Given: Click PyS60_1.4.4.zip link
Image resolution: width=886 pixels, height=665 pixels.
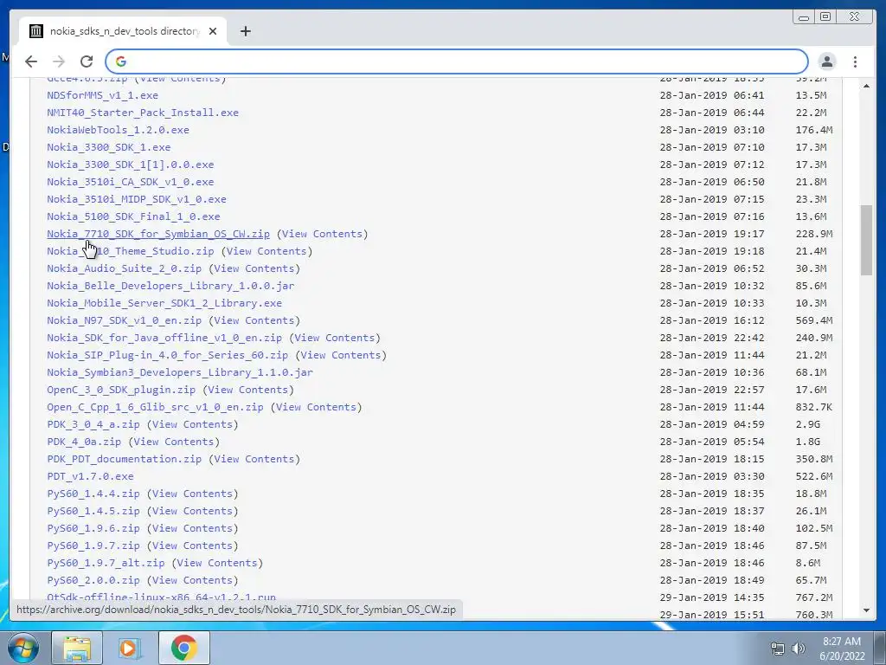Looking at the screenshot, I should [93, 494].
